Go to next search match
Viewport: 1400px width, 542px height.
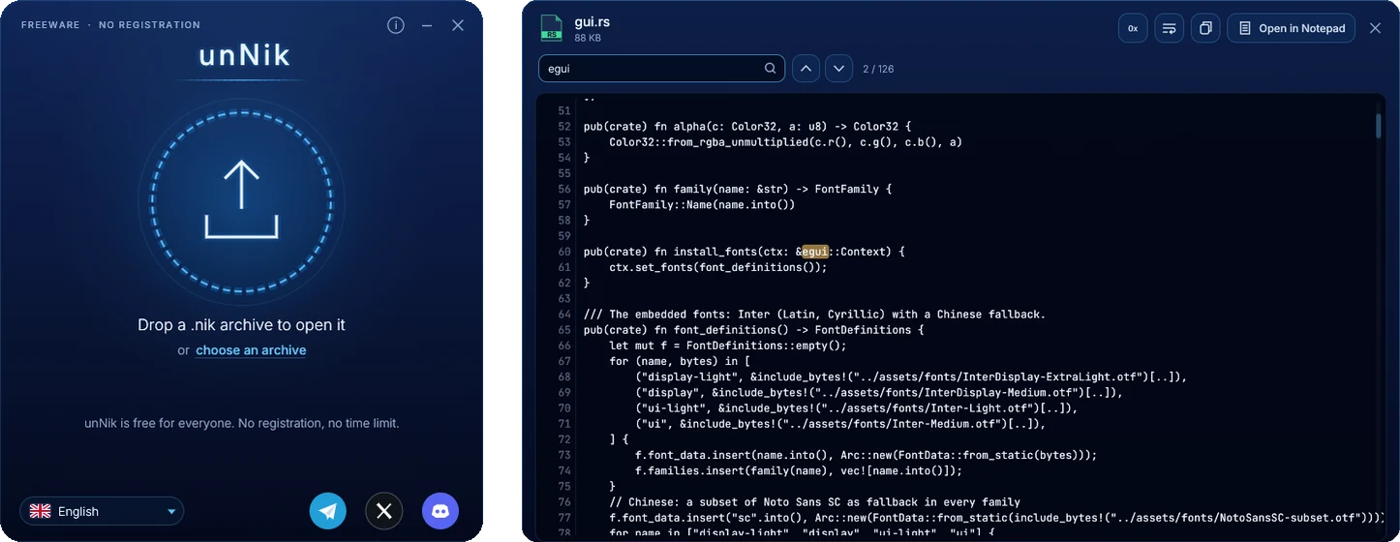pyautogui.click(x=838, y=68)
